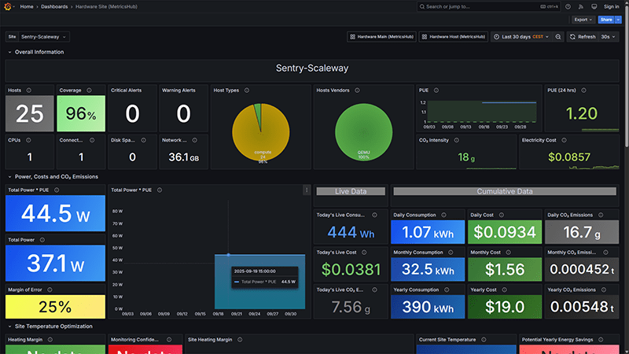
Task: Click the Grafana logo icon
Action: (9, 6)
